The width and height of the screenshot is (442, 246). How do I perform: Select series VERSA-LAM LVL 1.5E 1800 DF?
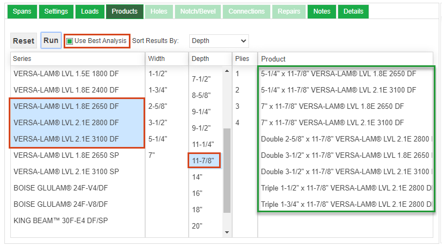[x=78, y=73]
